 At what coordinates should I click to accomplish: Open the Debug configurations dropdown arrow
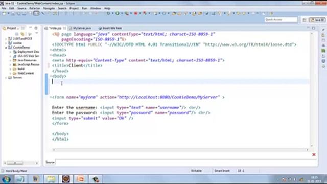[x=112, y=14]
